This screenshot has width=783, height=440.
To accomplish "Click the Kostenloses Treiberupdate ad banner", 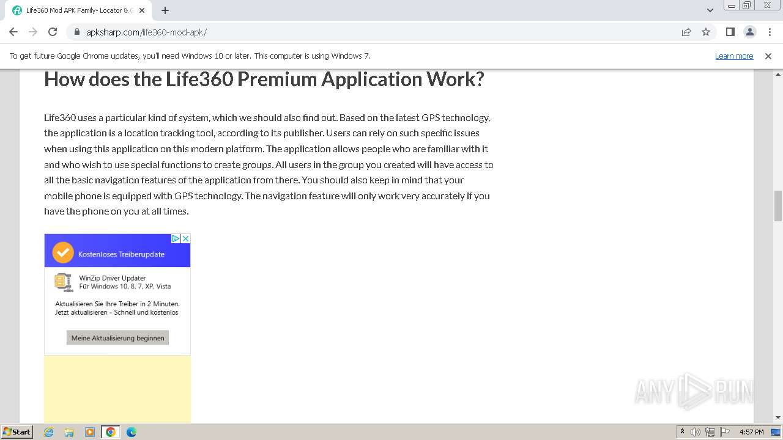I will pyautogui.click(x=117, y=252).
